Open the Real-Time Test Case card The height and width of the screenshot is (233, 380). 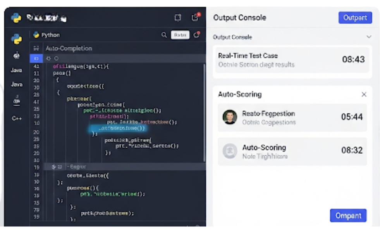(x=292, y=60)
